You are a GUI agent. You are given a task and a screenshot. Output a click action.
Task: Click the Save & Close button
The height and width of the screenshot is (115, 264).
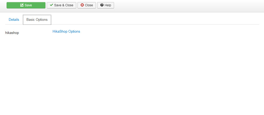[x=61, y=5]
